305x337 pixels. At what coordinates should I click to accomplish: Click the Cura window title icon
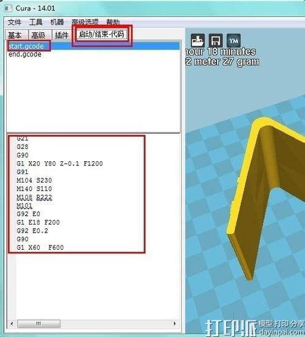(x=9, y=9)
